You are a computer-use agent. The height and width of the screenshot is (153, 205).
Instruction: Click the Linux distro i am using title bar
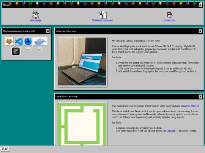point(129,97)
